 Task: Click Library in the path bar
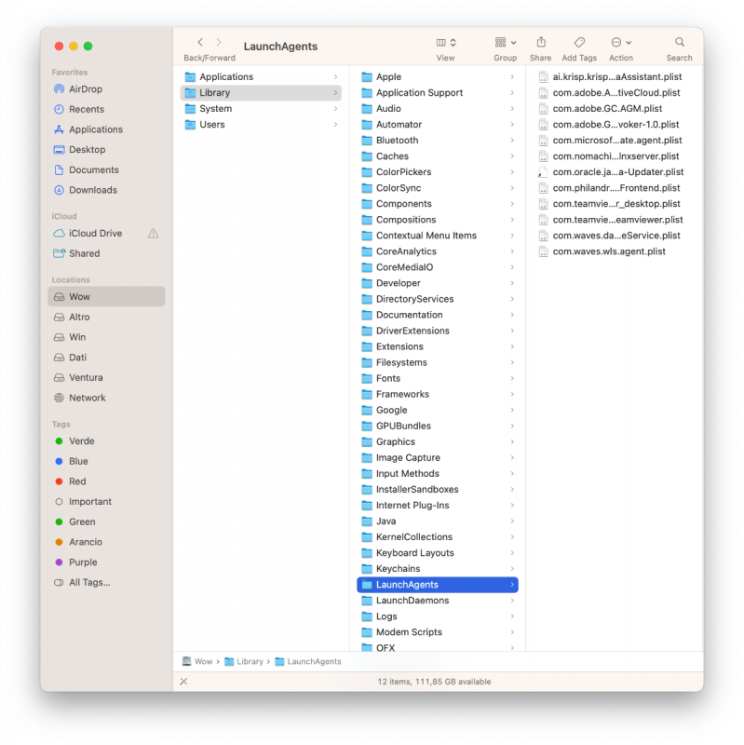click(244, 661)
